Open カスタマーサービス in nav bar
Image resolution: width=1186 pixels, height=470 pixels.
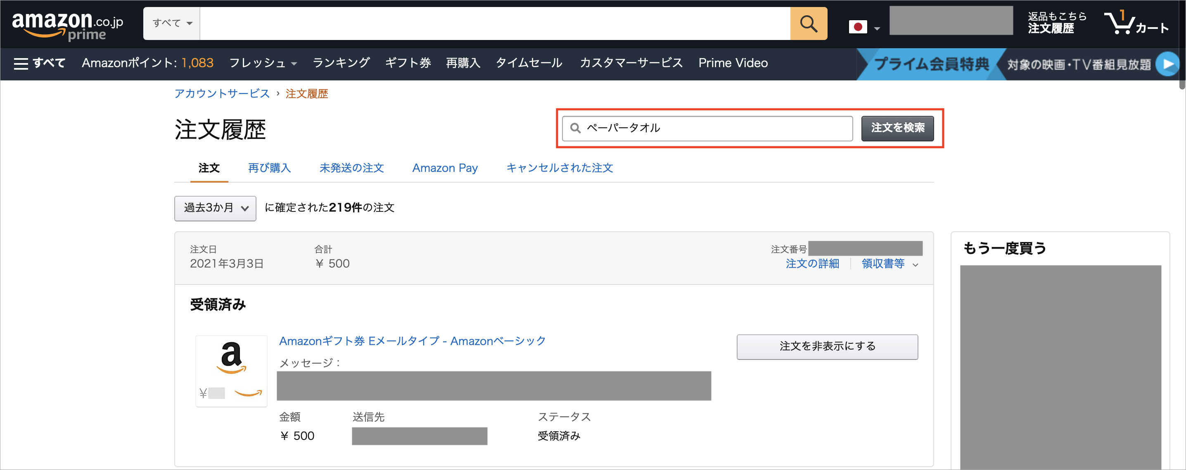[631, 63]
